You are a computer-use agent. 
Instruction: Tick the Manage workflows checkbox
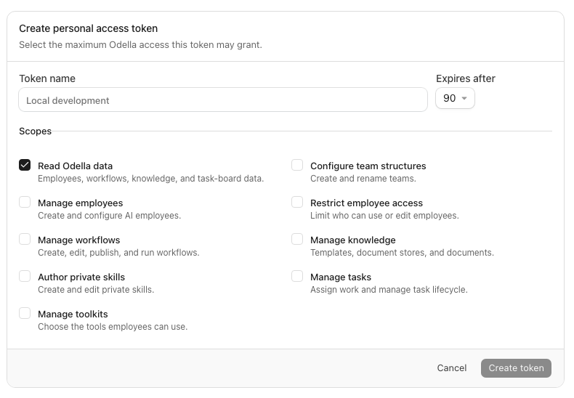tap(25, 239)
